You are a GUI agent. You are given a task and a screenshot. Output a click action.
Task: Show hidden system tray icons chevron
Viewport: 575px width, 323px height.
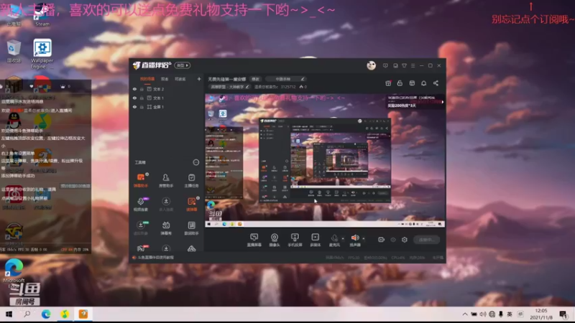click(x=464, y=314)
